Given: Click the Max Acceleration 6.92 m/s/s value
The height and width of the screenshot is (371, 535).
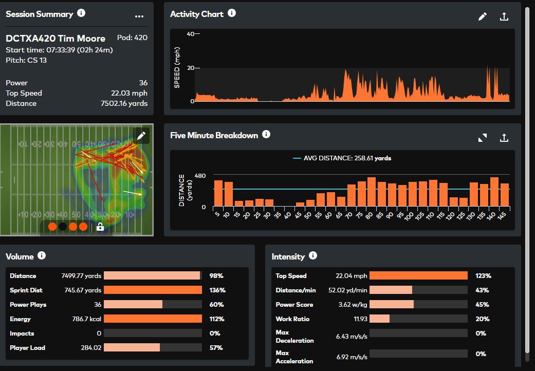Looking at the screenshot, I should click(352, 357).
